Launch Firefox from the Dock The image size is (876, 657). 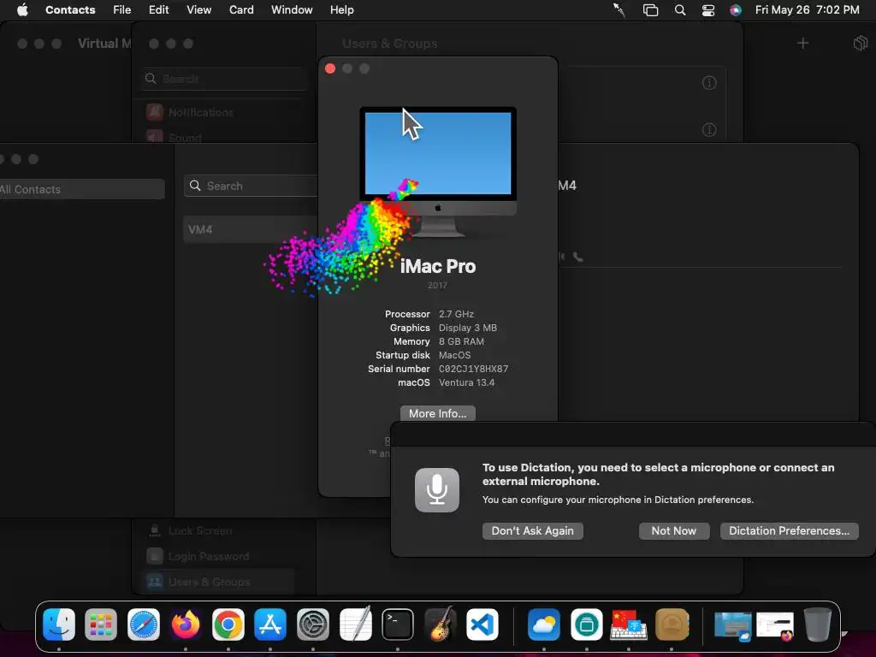(186, 624)
